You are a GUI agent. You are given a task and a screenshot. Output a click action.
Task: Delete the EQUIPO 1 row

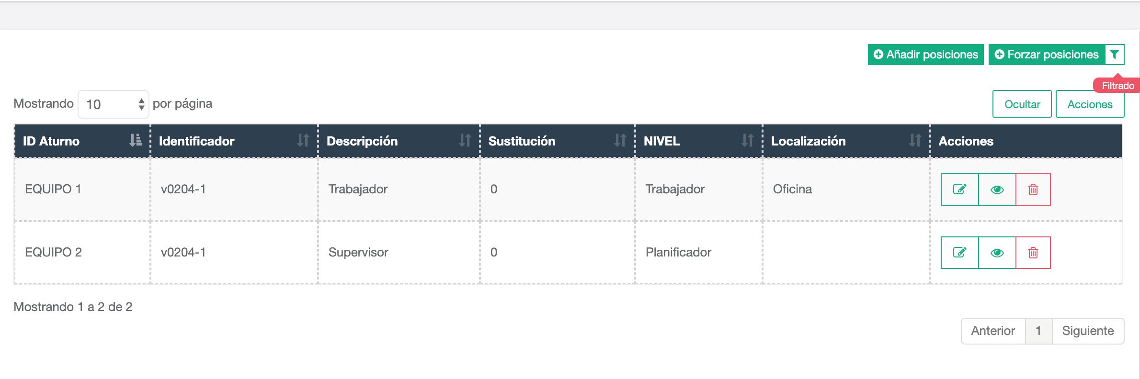point(1033,189)
